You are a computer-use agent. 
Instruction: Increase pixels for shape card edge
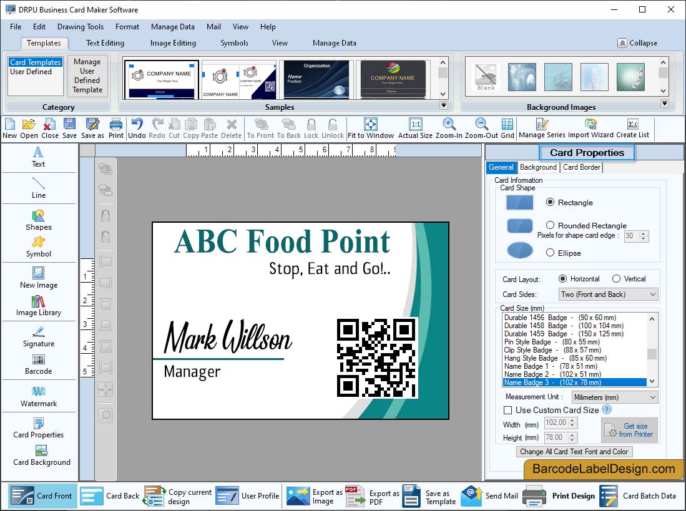(643, 233)
